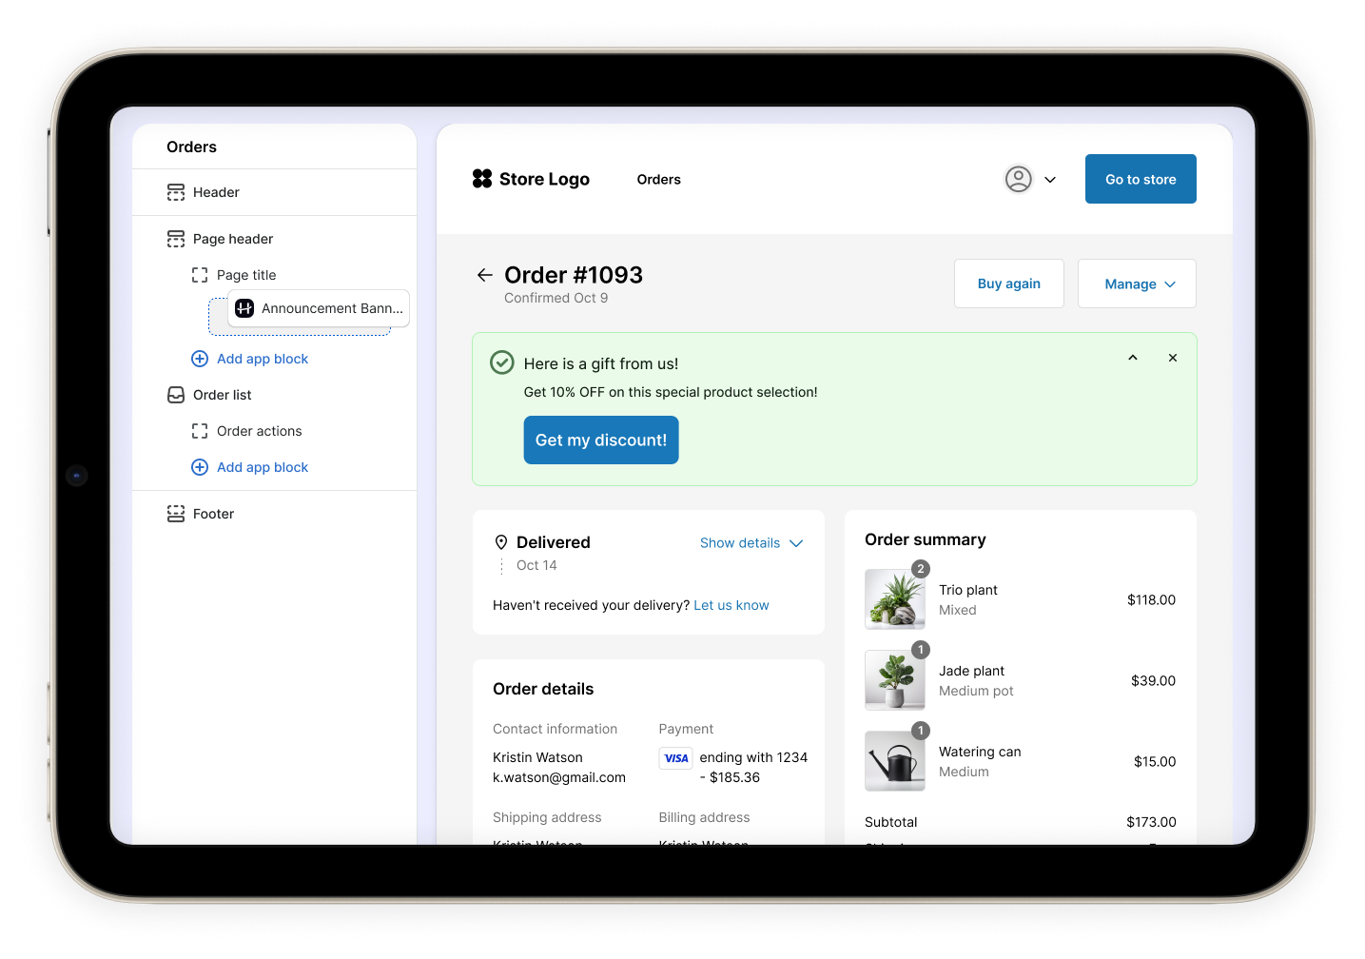
Task: Click the Footer section icon
Action: coord(176,514)
